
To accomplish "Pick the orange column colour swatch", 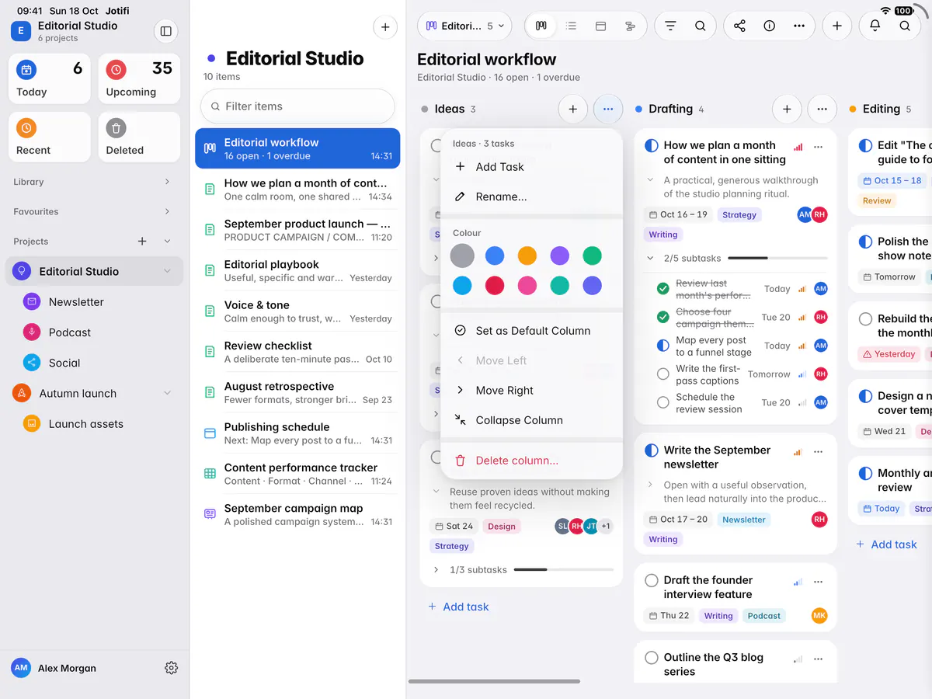I will tap(527, 256).
